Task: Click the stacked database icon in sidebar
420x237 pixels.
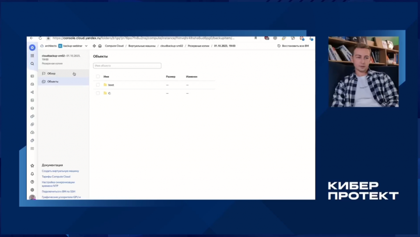Action: 32,108
